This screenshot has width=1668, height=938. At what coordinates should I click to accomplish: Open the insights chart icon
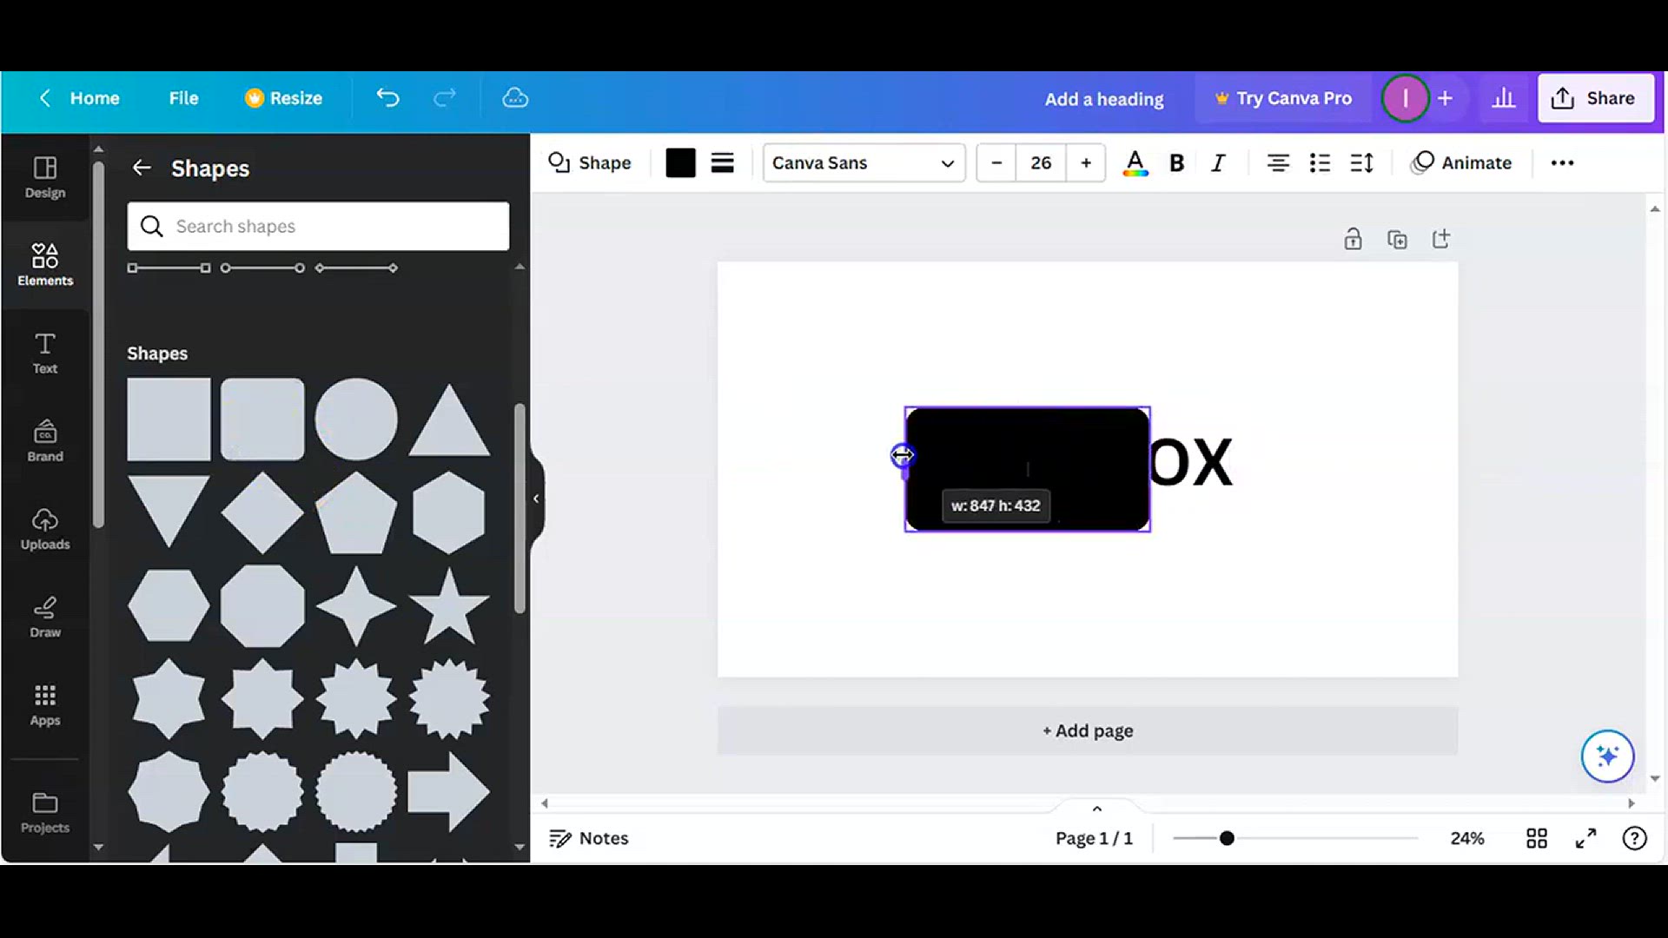point(1504,98)
